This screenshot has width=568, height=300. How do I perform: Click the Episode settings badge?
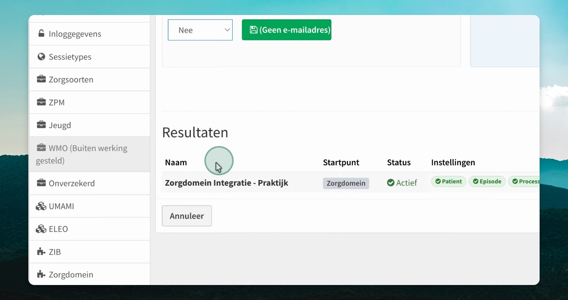click(x=487, y=182)
